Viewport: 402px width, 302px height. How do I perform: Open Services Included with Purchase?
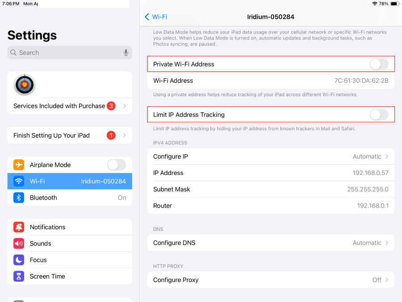pos(70,106)
